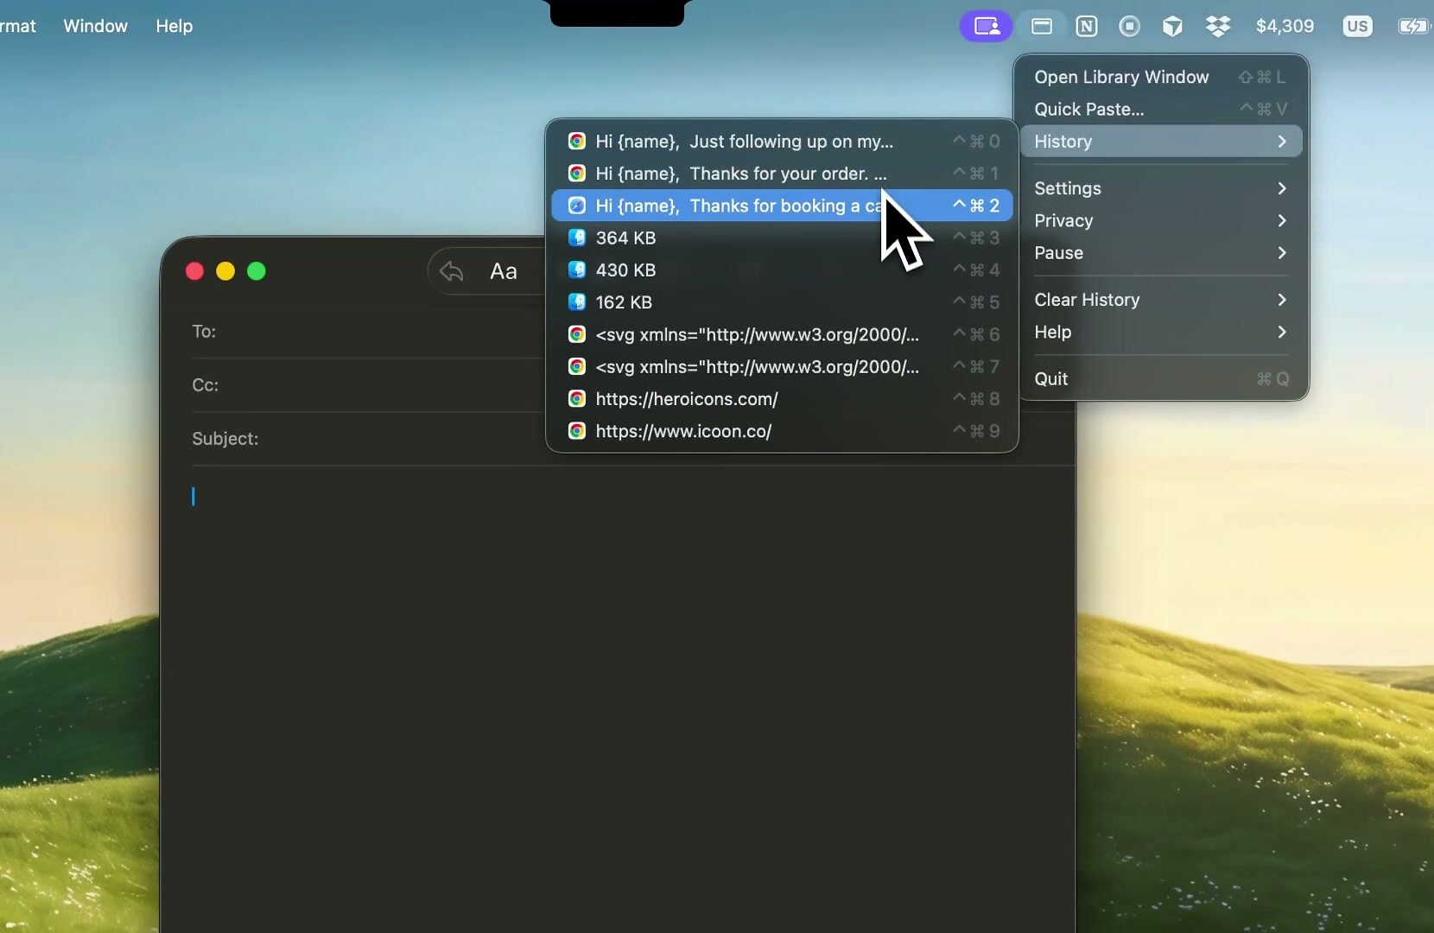Select the first svg xmlns history item
The image size is (1434, 933).
click(x=782, y=334)
